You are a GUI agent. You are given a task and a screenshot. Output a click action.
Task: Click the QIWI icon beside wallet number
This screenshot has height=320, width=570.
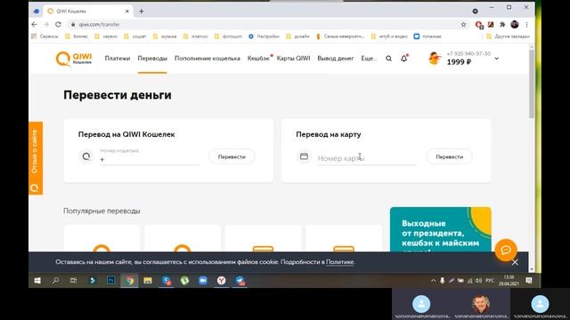point(86,156)
